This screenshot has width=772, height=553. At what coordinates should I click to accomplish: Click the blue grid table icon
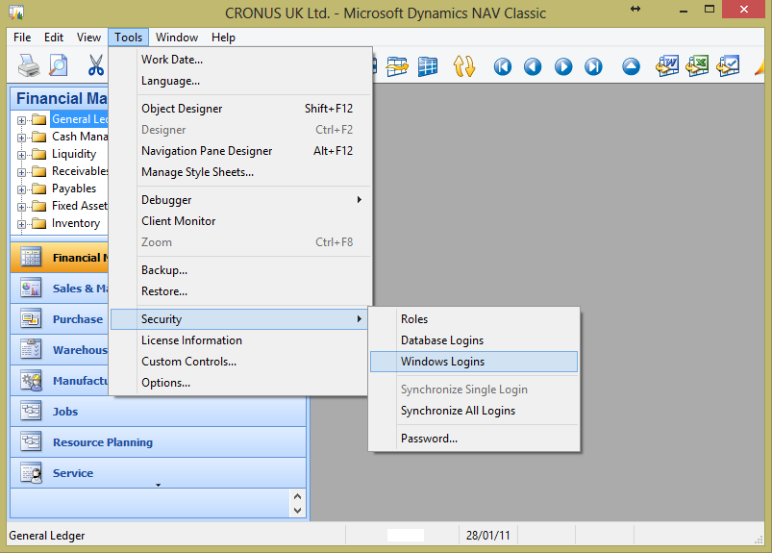(428, 66)
